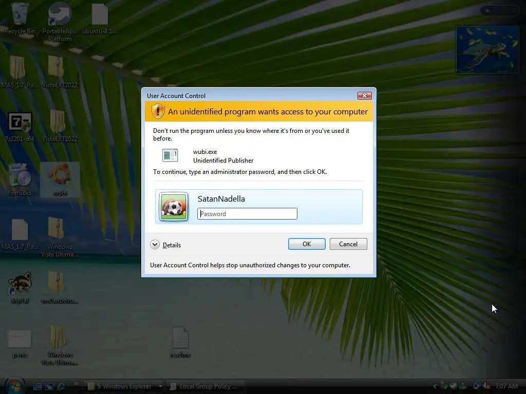
Task: Click the wubi.exe program icon in dialog
Action: pyautogui.click(x=170, y=155)
